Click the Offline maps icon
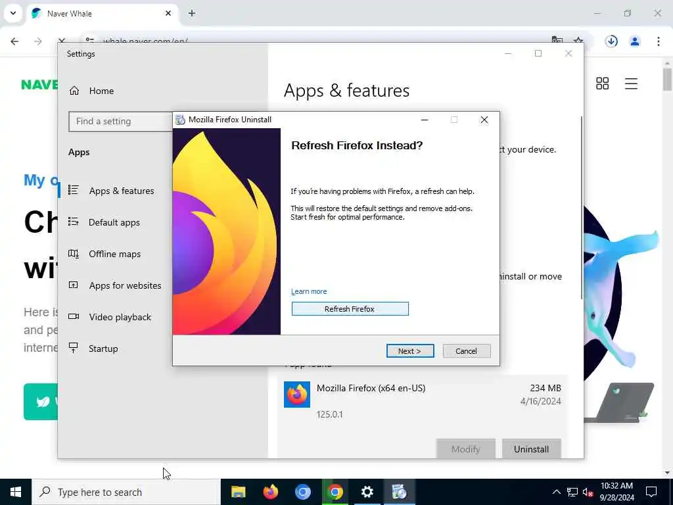 [x=74, y=253]
